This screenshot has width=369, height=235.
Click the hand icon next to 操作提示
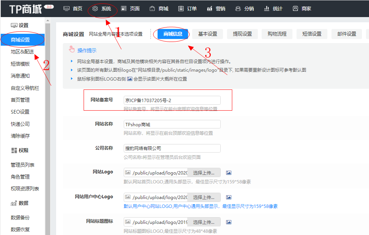point(72,50)
